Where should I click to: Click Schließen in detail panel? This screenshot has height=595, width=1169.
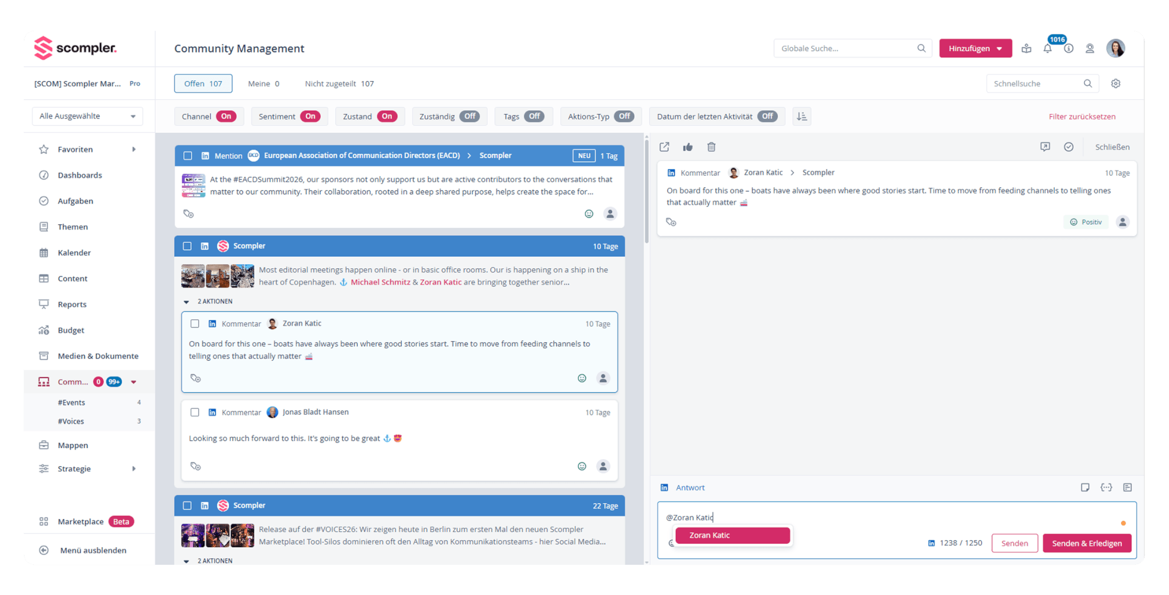(1112, 147)
